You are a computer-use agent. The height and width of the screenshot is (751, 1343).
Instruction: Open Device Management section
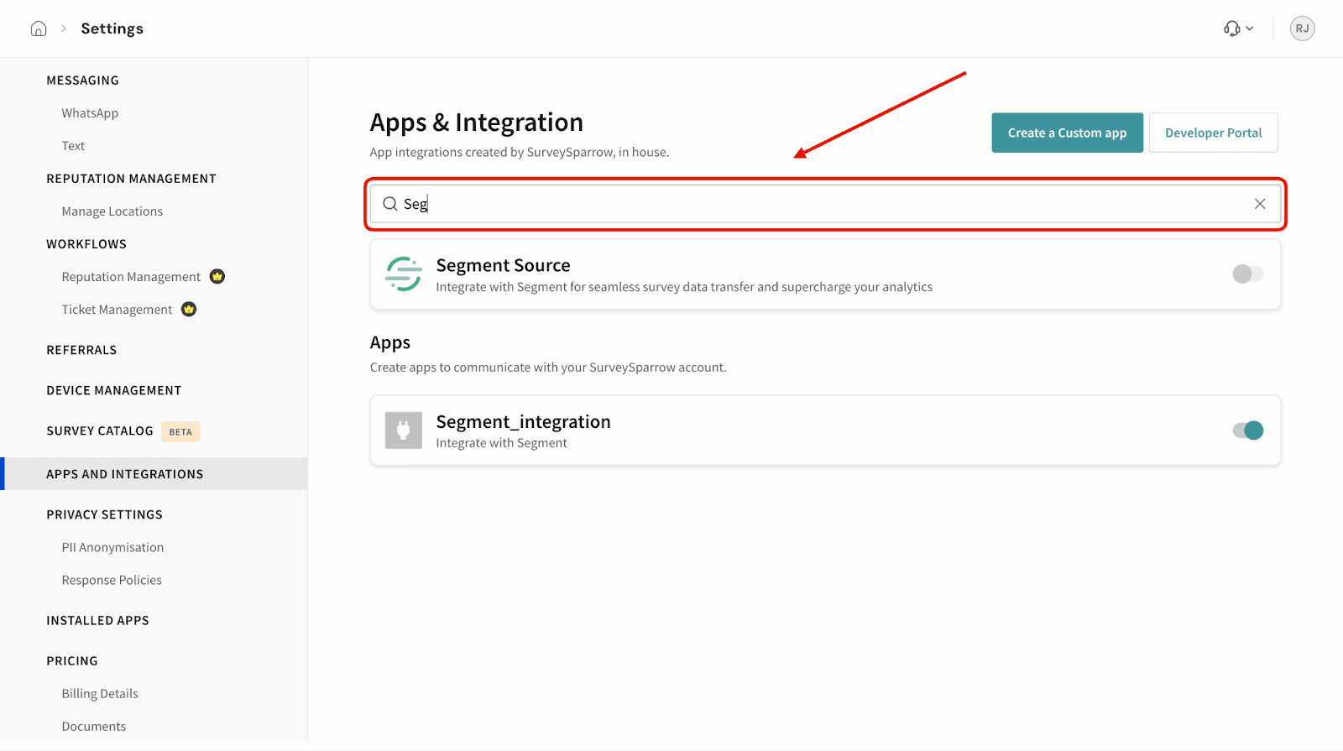pyautogui.click(x=114, y=390)
